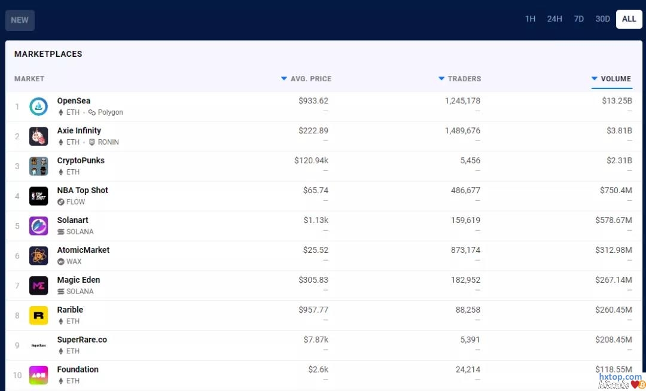Click the Magic Eden ME logo
This screenshot has width=646, height=391.
point(39,286)
